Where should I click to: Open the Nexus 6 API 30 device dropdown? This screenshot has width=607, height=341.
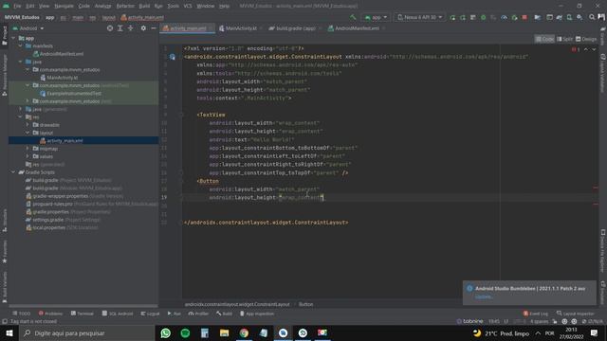tap(419, 17)
